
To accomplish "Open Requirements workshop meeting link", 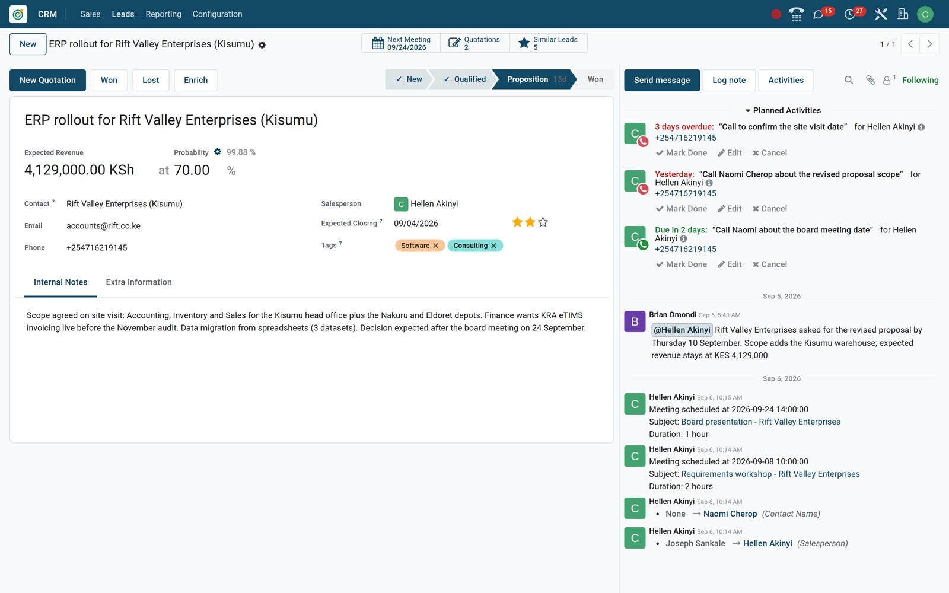I will coord(770,474).
